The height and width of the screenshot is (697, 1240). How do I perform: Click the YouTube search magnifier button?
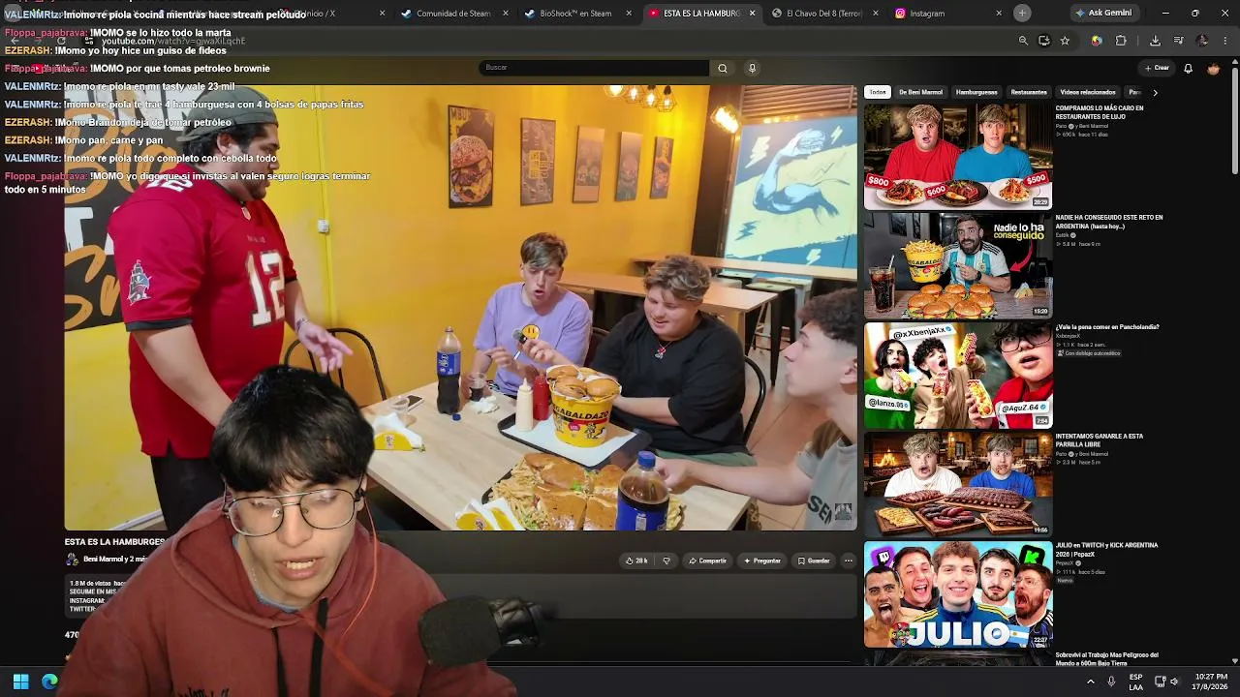coord(722,68)
